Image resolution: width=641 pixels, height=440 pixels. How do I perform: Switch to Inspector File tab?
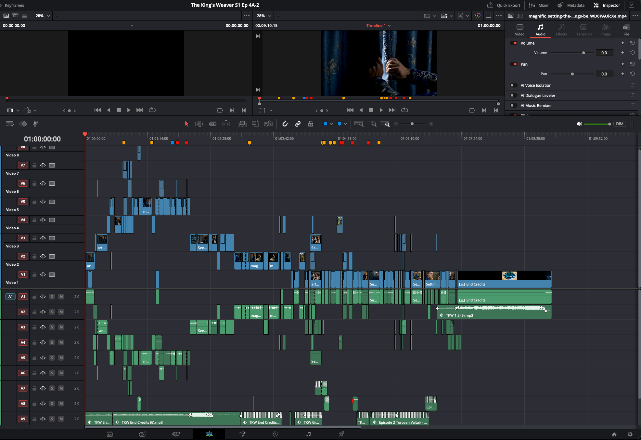[626, 30]
